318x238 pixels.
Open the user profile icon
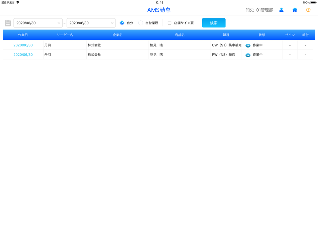pos(281,10)
